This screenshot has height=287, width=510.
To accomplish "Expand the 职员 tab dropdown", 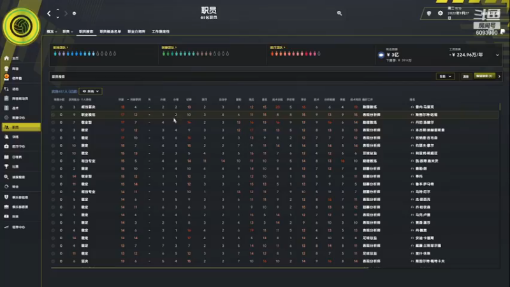I will point(68,31).
